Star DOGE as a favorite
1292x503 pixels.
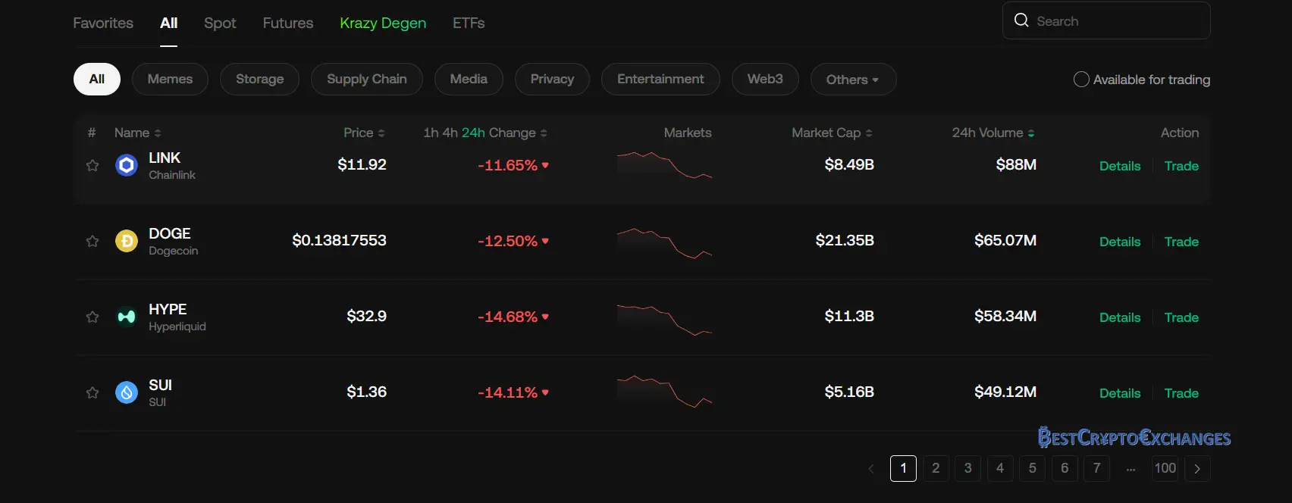pyautogui.click(x=93, y=241)
